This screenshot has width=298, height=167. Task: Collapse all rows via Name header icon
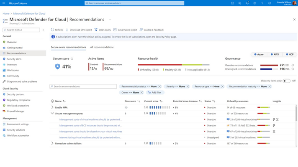coord(52,101)
